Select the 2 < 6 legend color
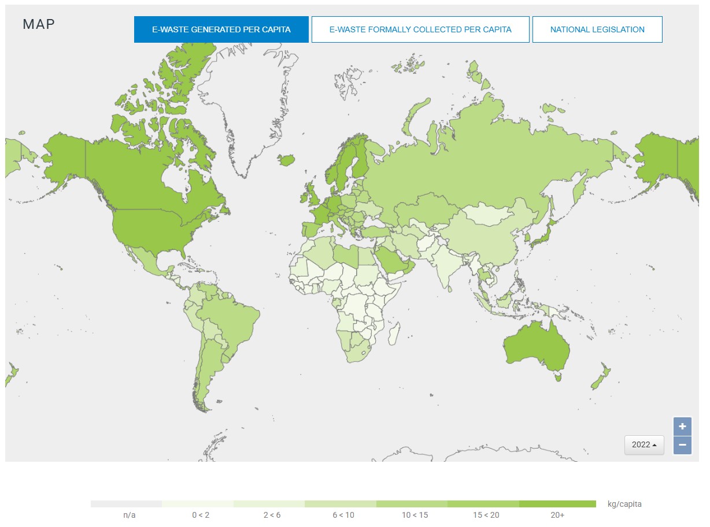This screenshot has width=710, height=527. coord(269,504)
